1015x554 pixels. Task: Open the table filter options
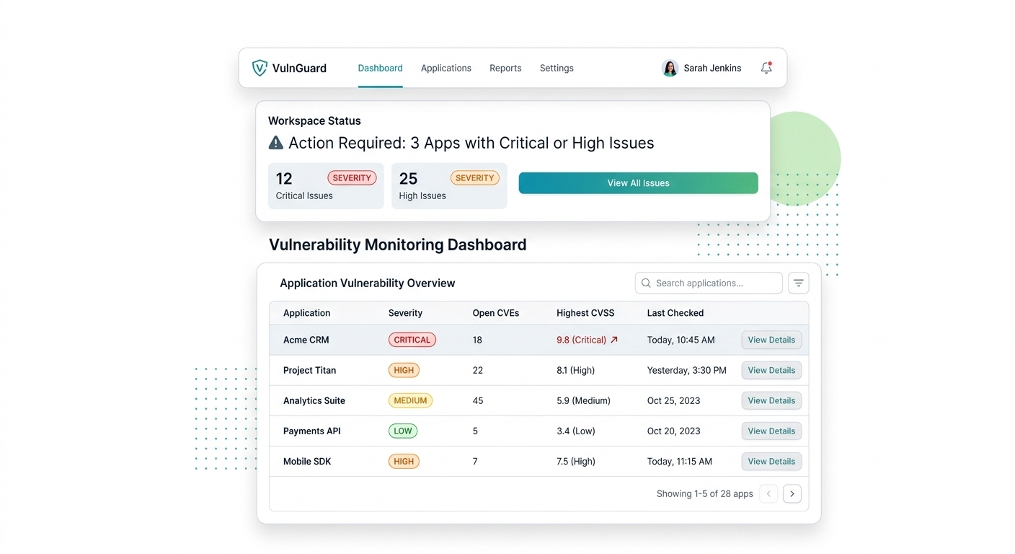click(x=799, y=283)
